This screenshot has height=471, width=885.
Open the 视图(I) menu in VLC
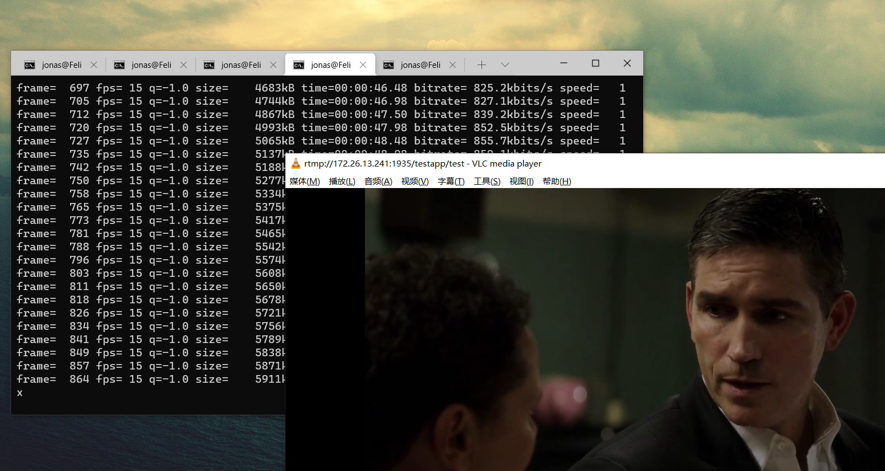(x=521, y=181)
